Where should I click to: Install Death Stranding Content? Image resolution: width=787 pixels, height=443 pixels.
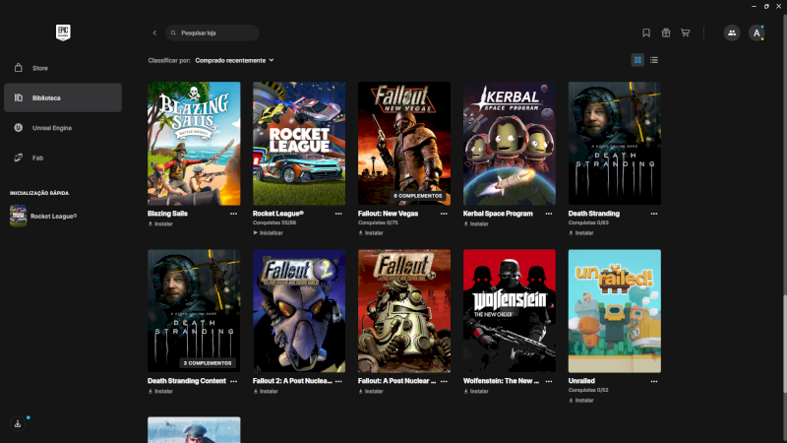coord(160,391)
